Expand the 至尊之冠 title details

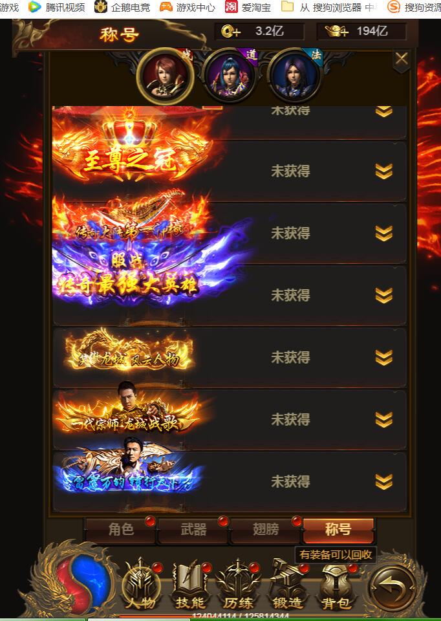point(383,171)
